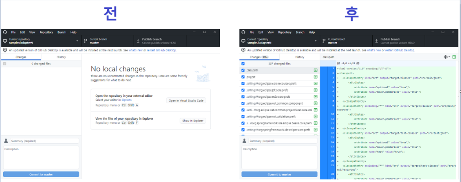Open the Current branch master dropdown in the 후 window

[x=346, y=41]
